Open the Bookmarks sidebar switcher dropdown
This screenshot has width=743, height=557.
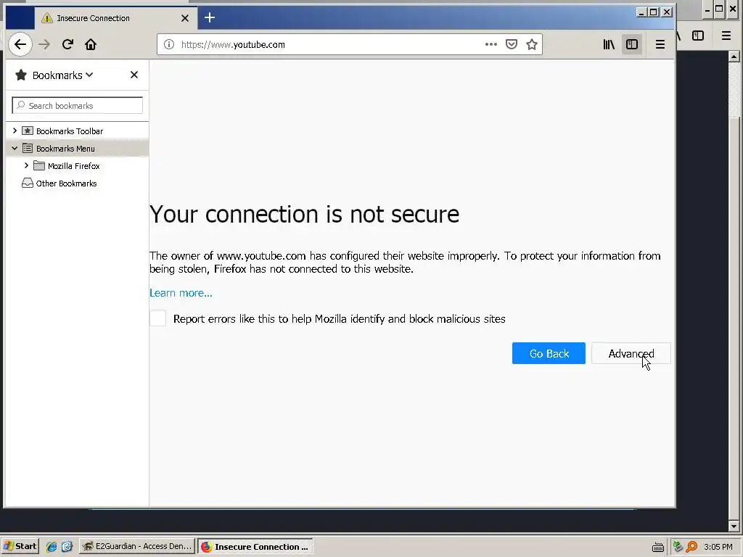pyautogui.click(x=62, y=75)
